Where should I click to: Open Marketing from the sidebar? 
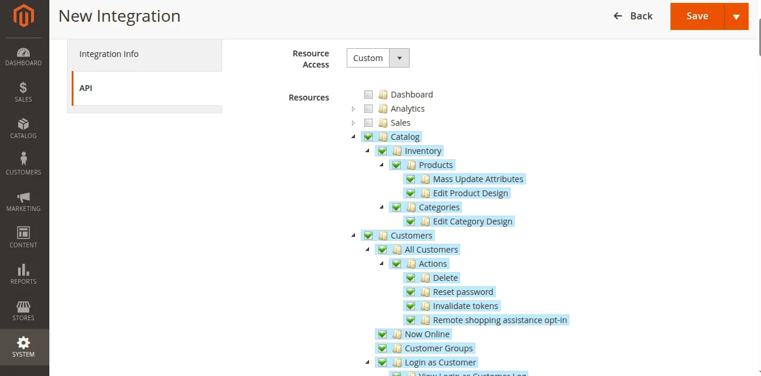tap(24, 202)
